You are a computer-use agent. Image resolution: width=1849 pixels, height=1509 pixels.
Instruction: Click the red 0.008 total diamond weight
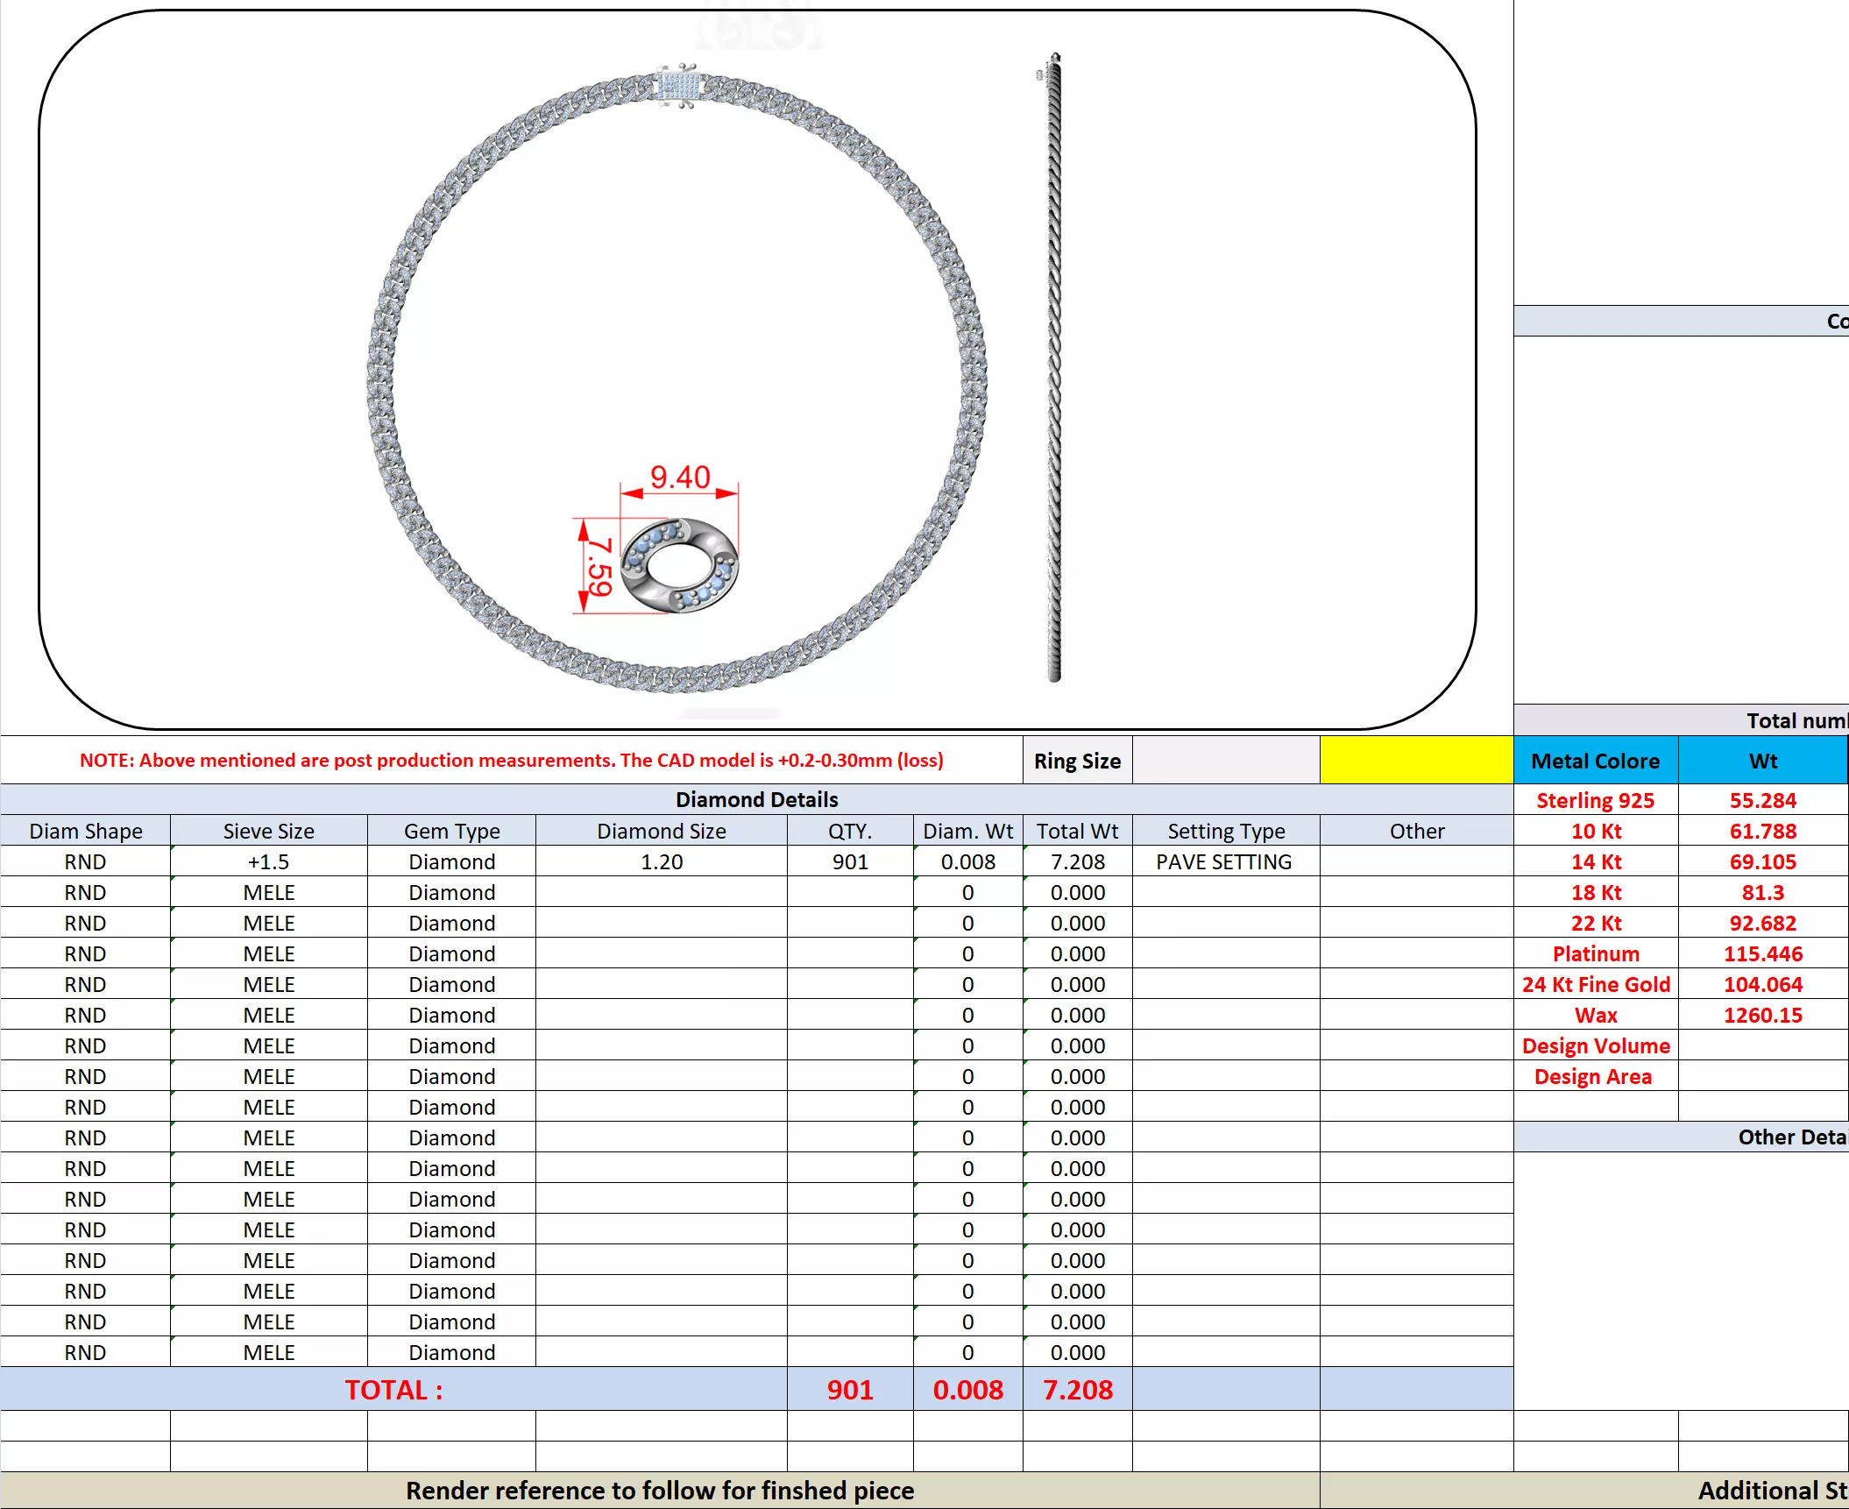967,1390
